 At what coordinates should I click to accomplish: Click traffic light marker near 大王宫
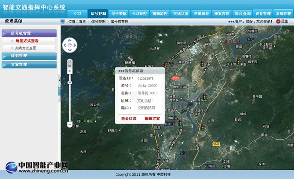point(238,62)
